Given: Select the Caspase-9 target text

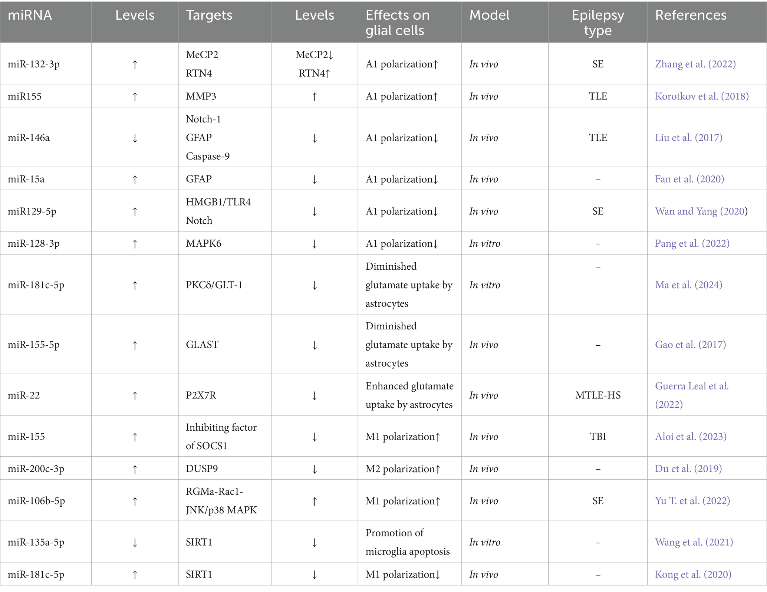Looking at the screenshot, I should pyautogui.click(x=208, y=156).
